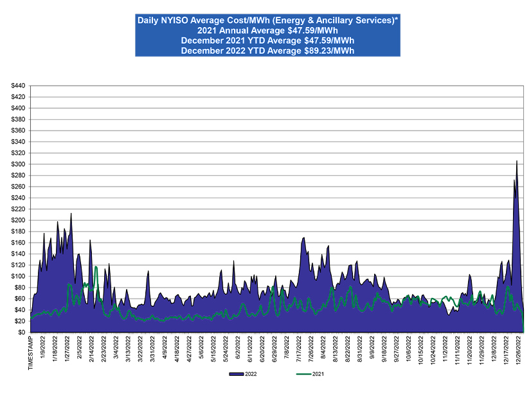
Task: Click the $200 y-axis label
Action: (17, 220)
